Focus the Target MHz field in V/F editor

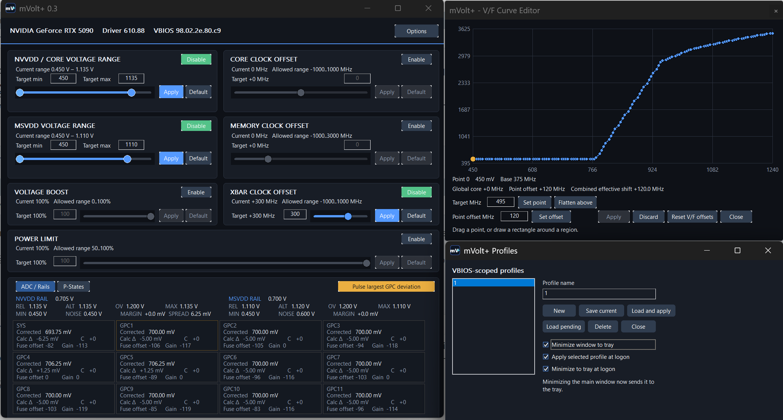[x=501, y=202]
